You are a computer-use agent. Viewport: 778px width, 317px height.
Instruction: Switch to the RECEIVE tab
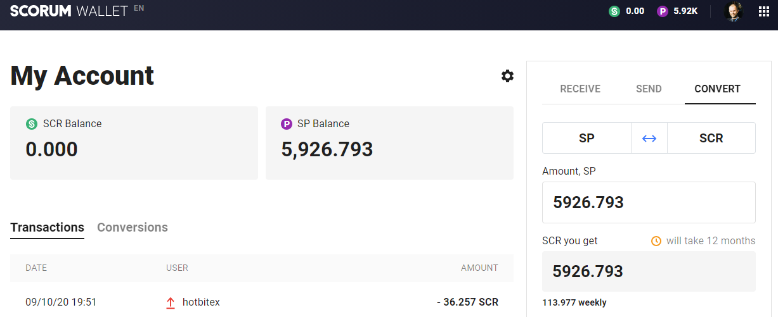tap(580, 89)
